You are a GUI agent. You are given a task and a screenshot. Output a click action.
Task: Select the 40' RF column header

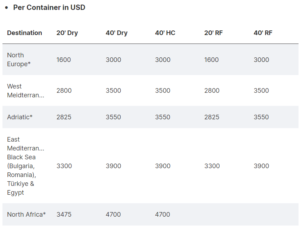tap(263, 33)
